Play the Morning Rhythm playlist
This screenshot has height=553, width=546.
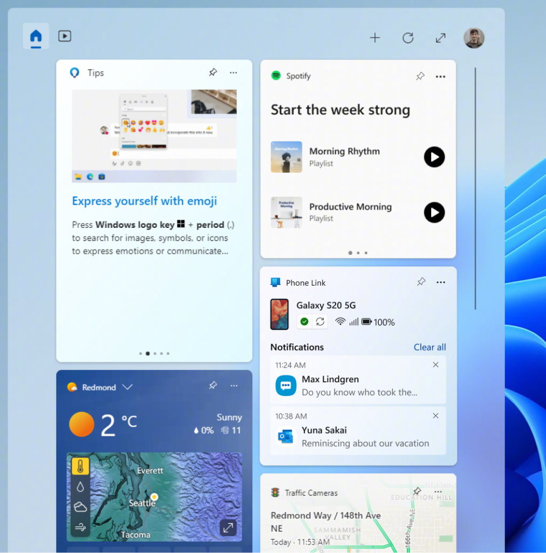tap(434, 157)
